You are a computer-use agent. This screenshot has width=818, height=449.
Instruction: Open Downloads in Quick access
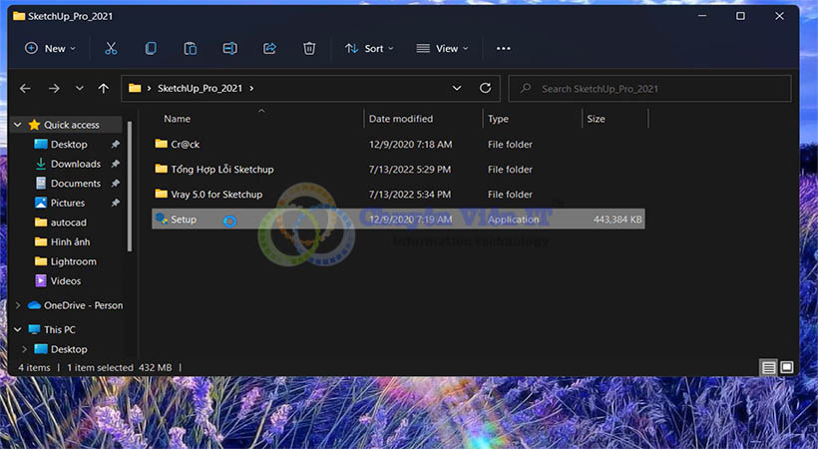coord(75,164)
